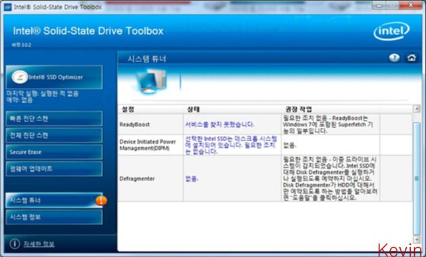
Task: Click the scrollbar up arrow
Action: (417, 109)
